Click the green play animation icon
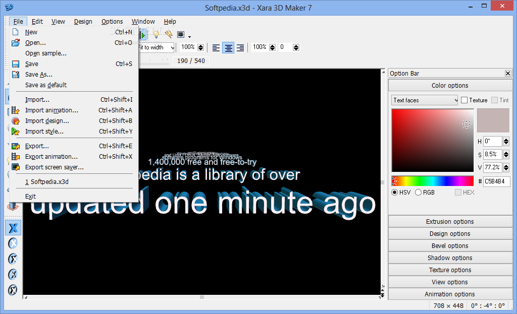 pyautogui.click(x=142, y=35)
